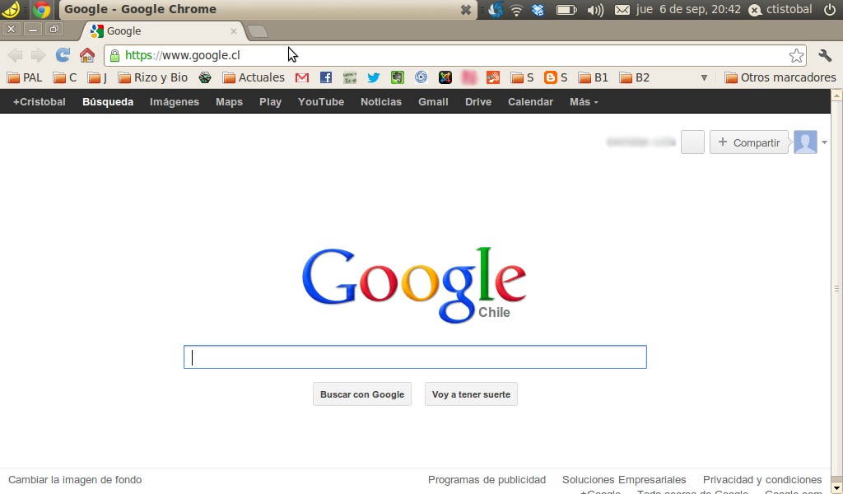843x494 pixels.
Task: Open the Joomla bookmark icon
Action: coord(445,78)
